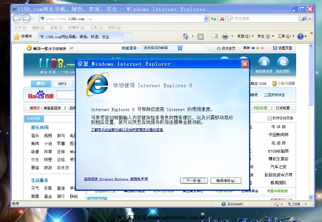Click the red Stop loading icon
Image resolution: width=322 pixels, height=222 pixels.
[222, 19]
